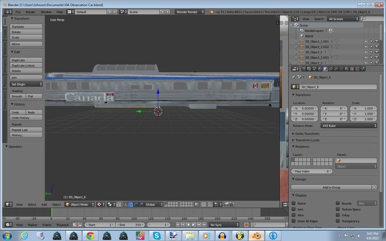Expand 3D_Object_1.001 in the outliner tree
386x241 pixels.
point(296,41)
